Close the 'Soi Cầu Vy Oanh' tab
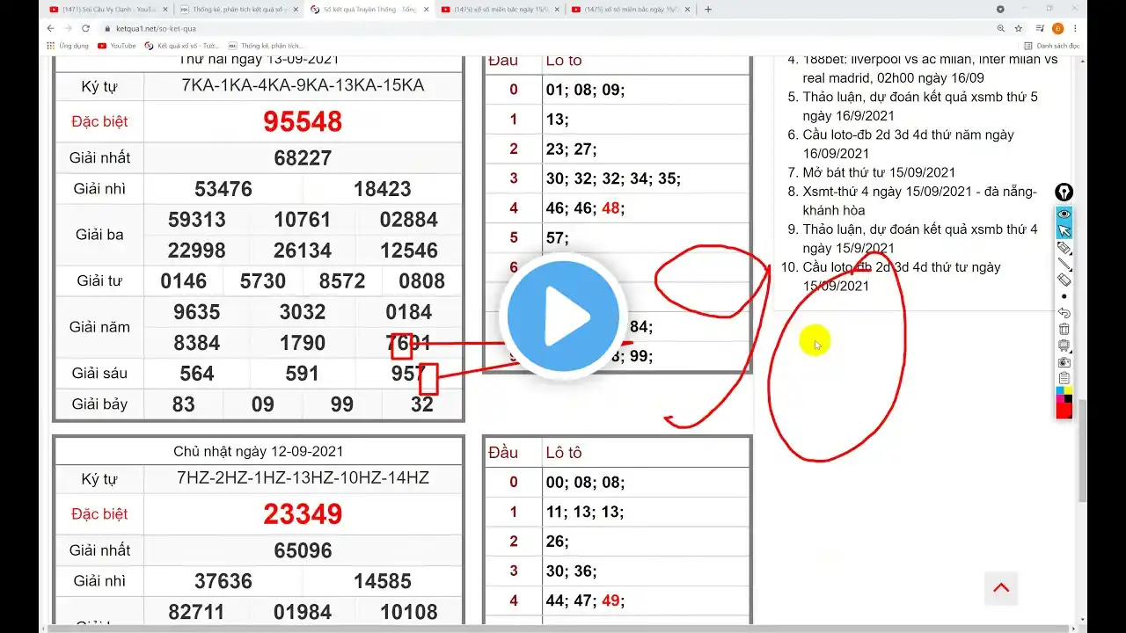The image size is (1126, 633). 164,10
